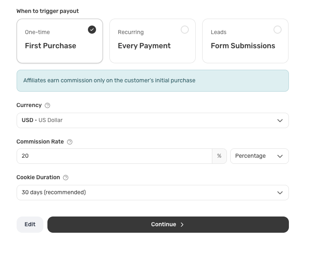
Task: Open the USD US Dollar currency dropdown
Action: tap(146, 120)
